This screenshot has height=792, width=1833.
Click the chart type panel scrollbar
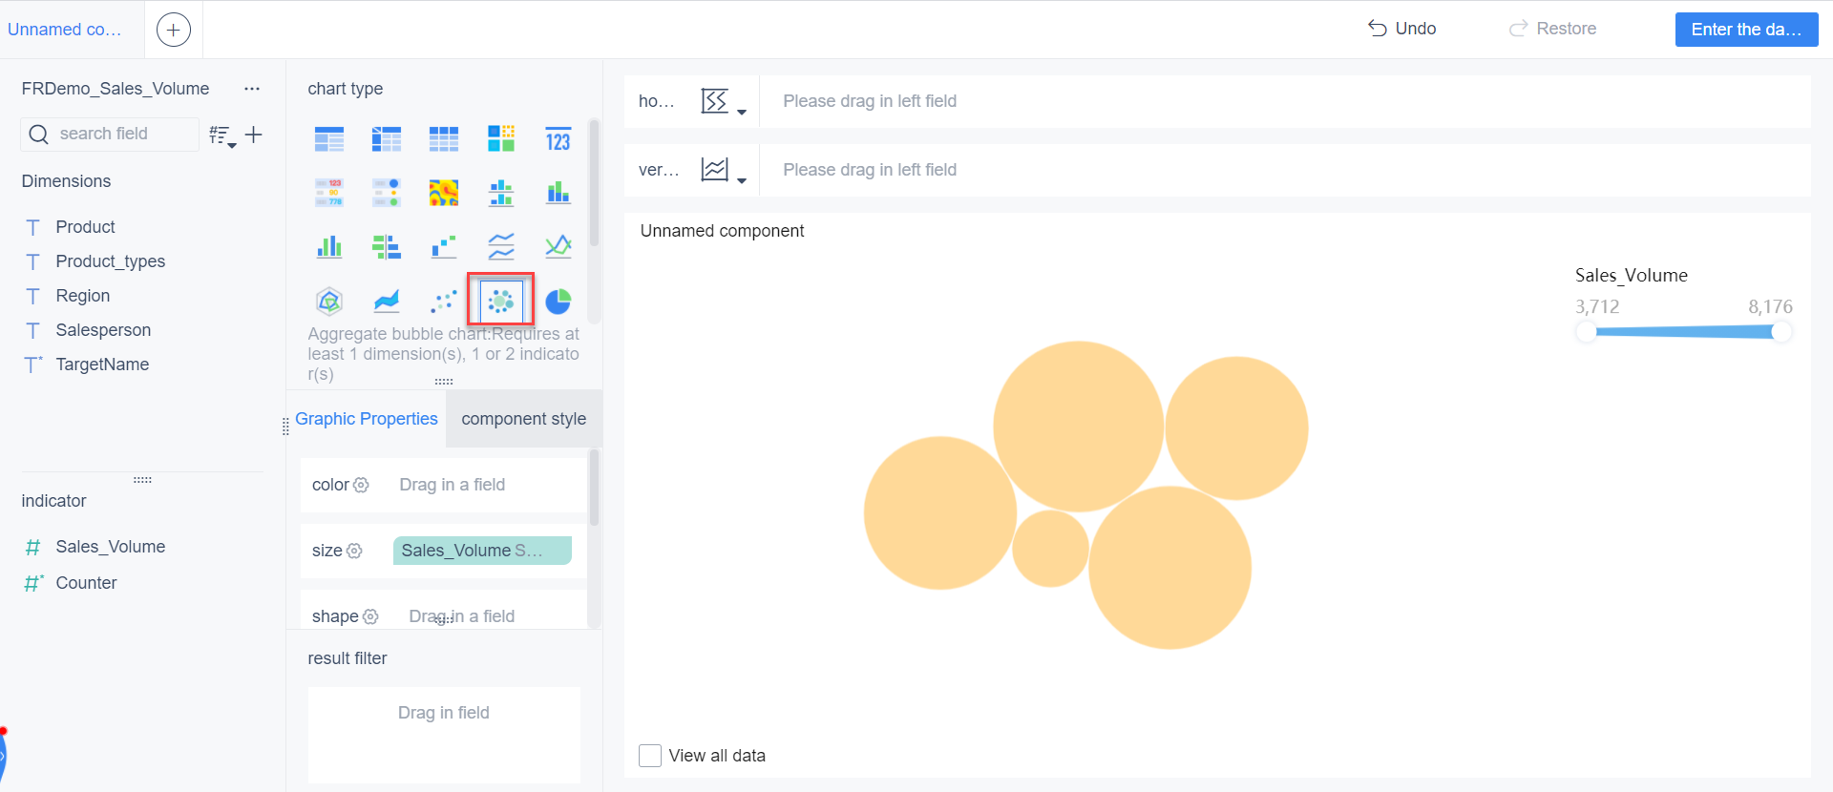594,183
